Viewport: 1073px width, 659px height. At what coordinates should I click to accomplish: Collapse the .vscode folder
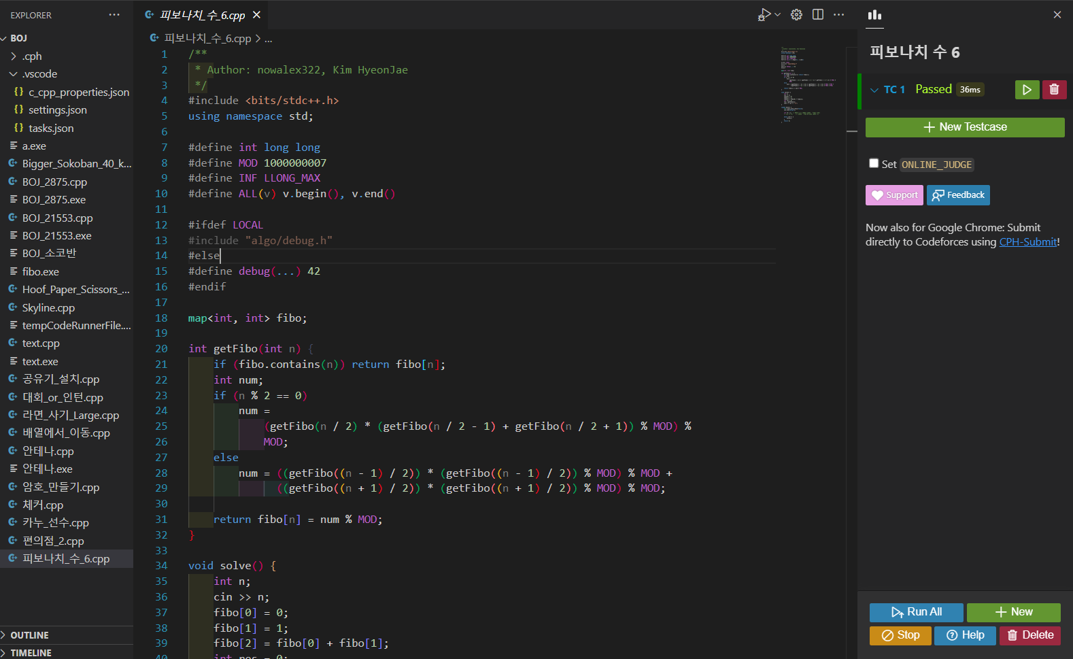39,74
